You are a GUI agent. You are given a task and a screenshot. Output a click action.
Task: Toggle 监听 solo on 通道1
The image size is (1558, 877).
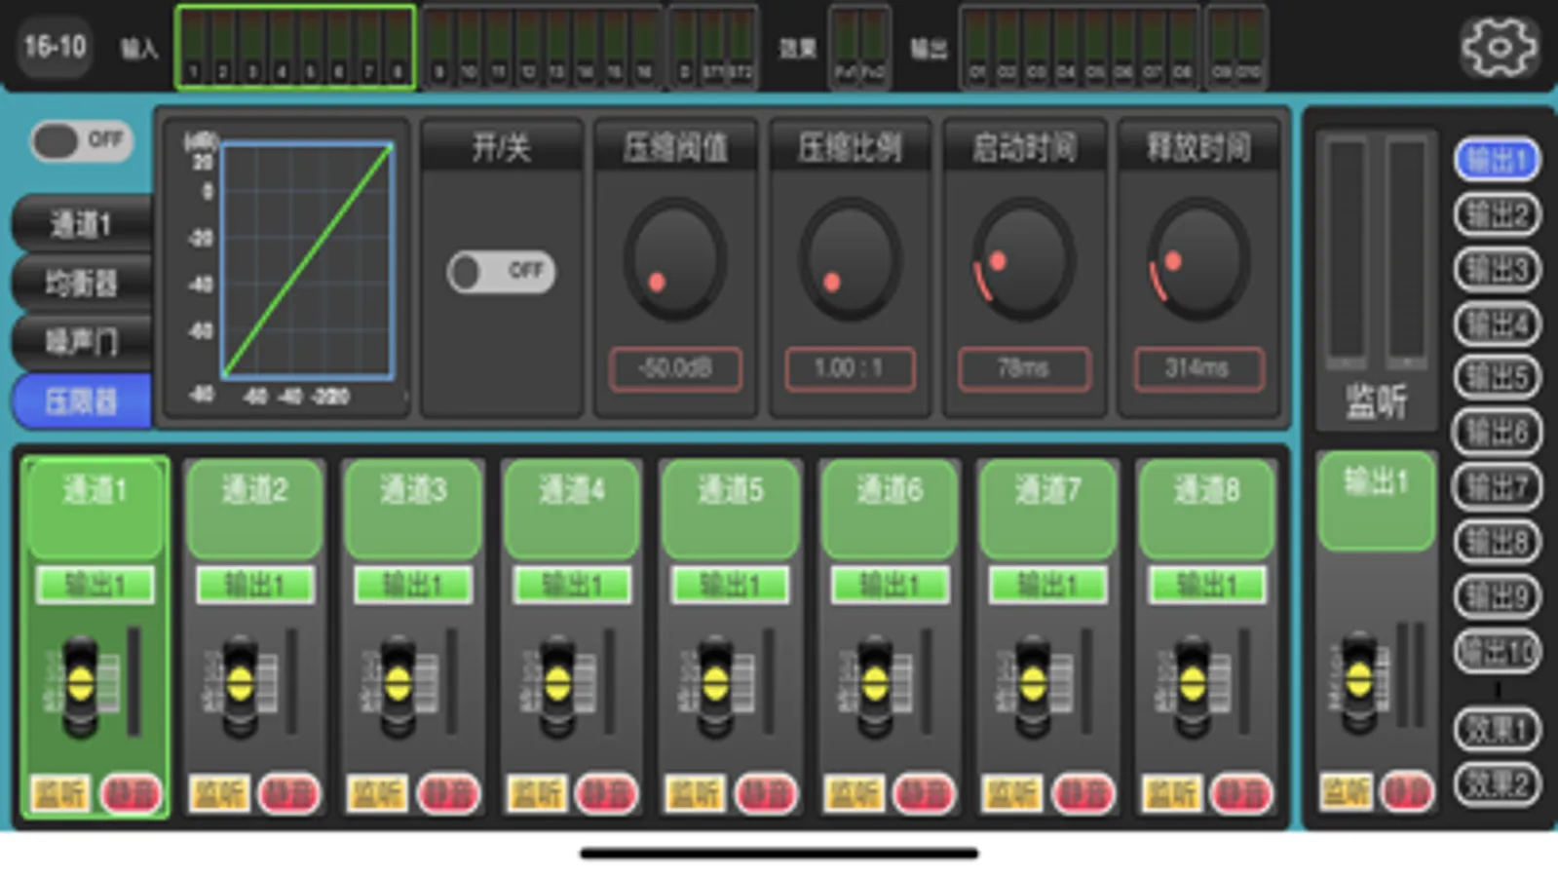coord(60,794)
